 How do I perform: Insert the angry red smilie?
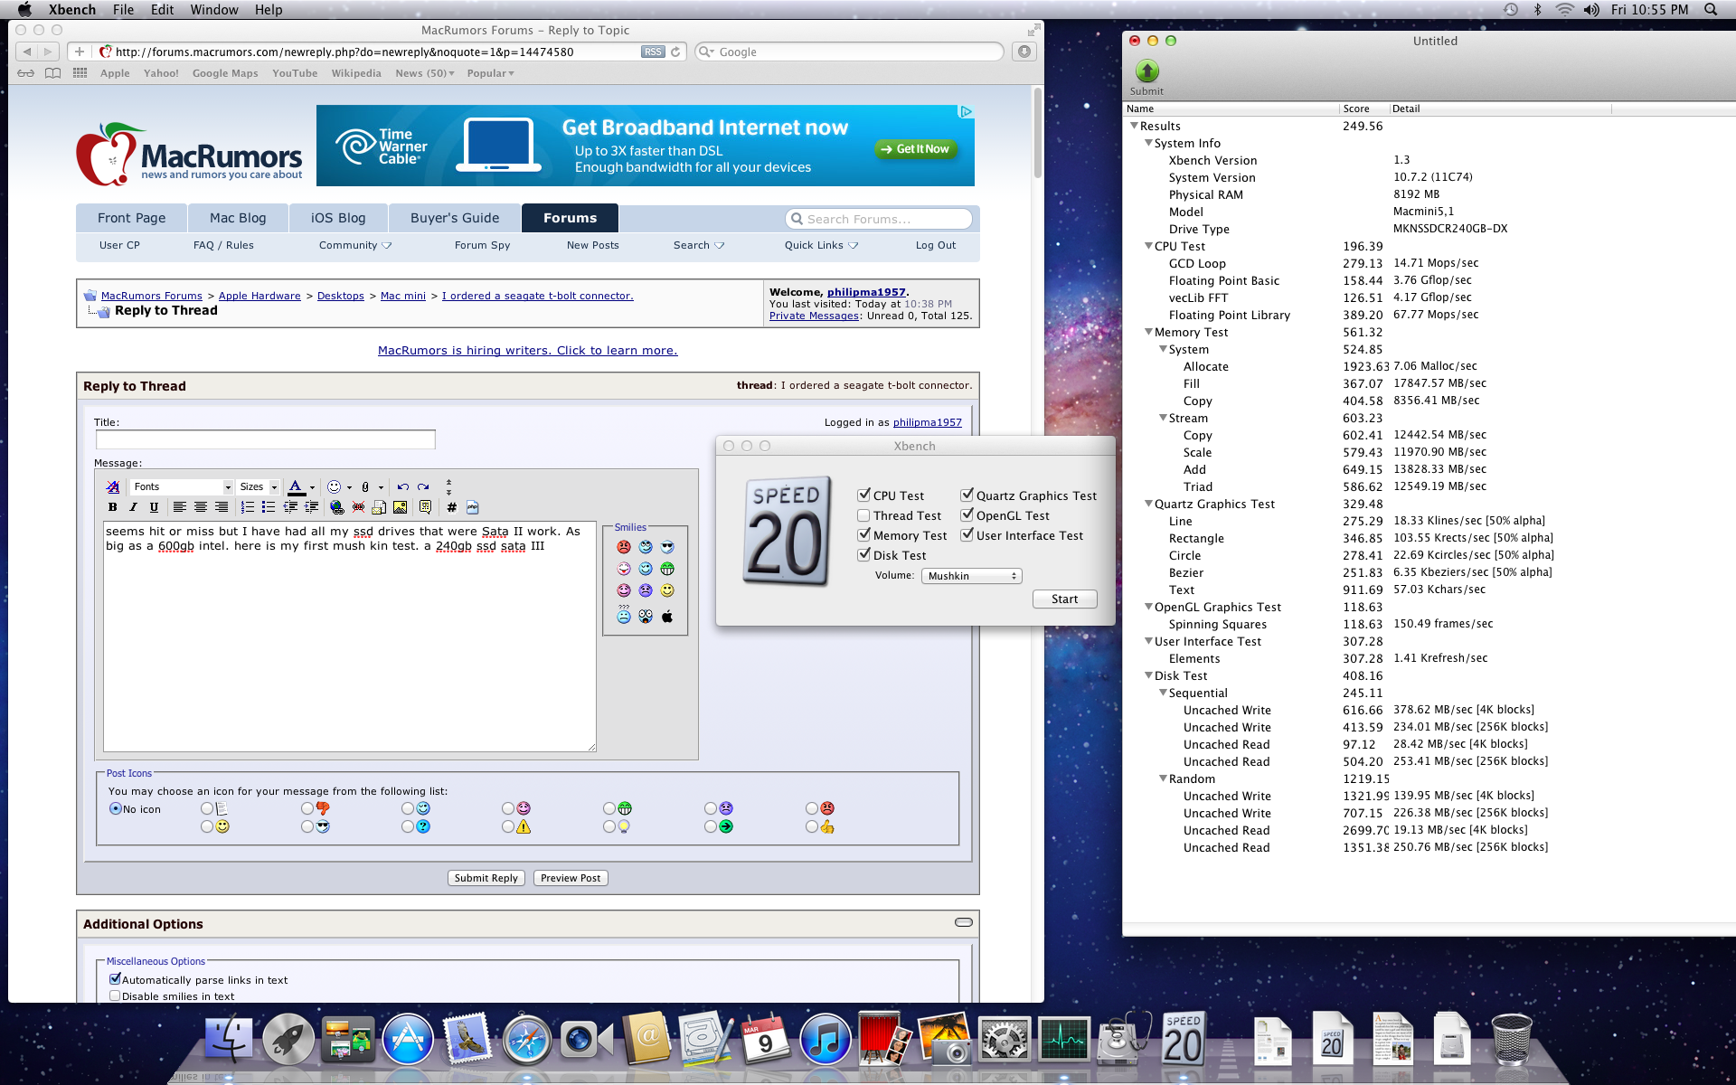point(624,547)
